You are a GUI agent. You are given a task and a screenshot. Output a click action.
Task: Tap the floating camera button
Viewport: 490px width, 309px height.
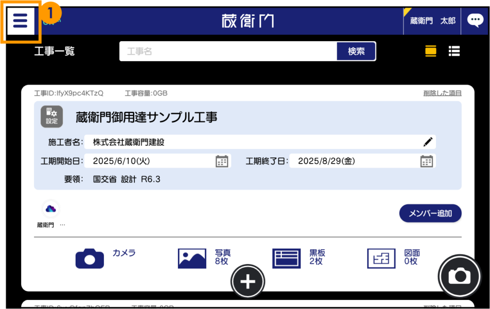tap(459, 276)
